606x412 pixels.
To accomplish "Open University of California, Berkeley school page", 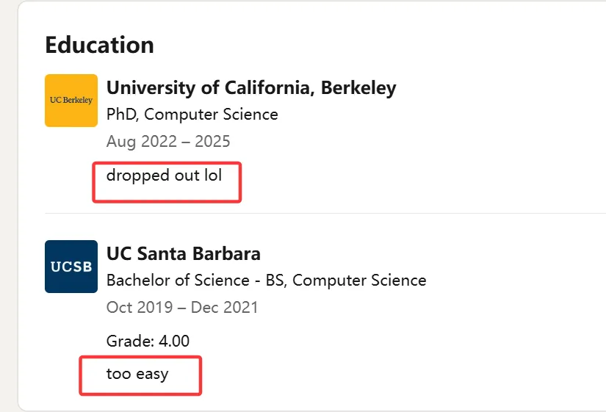I will coord(251,88).
